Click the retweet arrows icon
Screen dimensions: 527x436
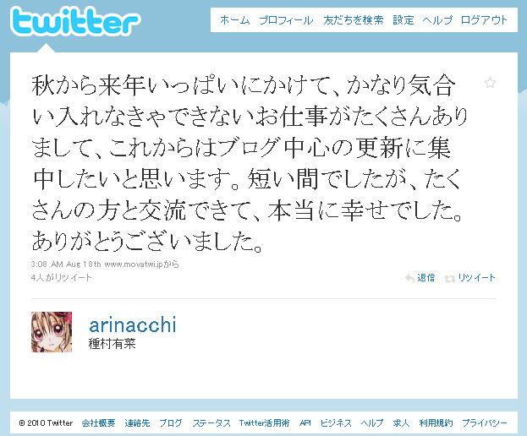(450, 279)
